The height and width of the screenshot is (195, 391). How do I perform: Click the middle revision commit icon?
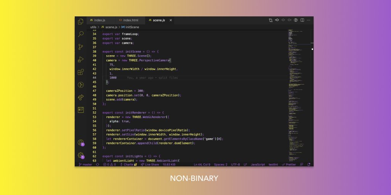click(283, 20)
